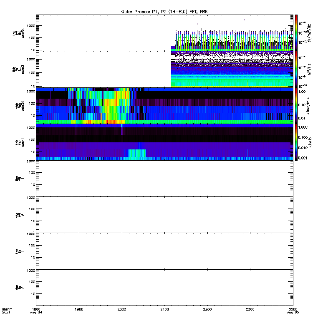Screen dimensions: 313x333
Task: Click the '0000' time axis label
Action: 293,309
